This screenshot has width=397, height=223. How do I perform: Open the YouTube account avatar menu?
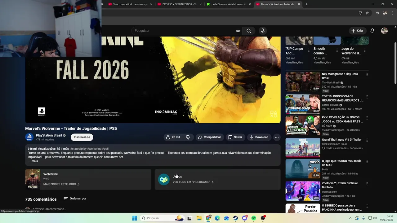coord(384,31)
